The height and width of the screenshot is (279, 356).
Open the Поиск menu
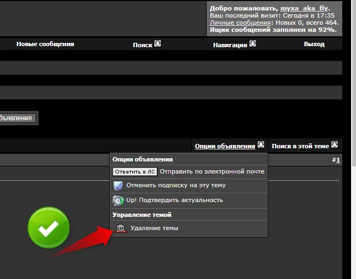click(x=142, y=45)
